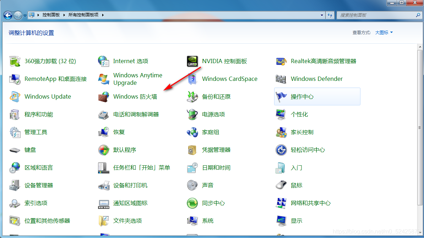Open 位置和其他传感器 icon
The width and height of the screenshot is (424, 238).
point(15,221)
